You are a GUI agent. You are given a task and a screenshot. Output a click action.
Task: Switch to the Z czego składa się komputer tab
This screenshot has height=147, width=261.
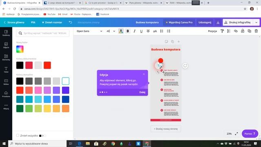pos(62,3)
